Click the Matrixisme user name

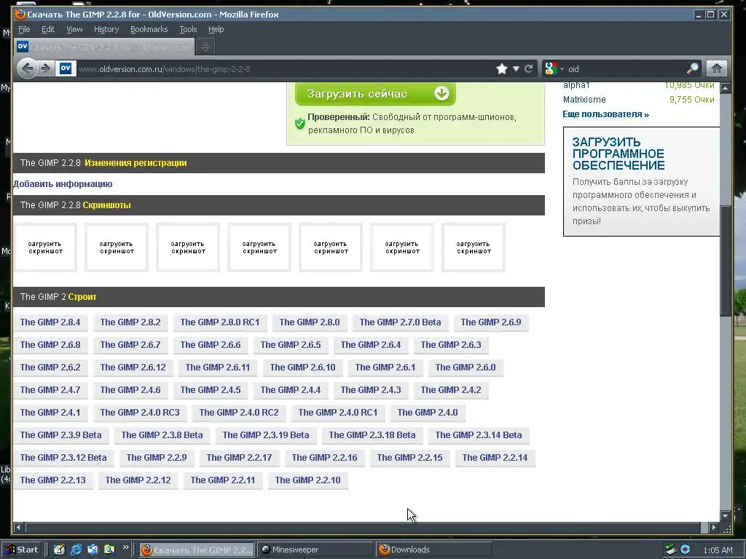tap(584, 99)
